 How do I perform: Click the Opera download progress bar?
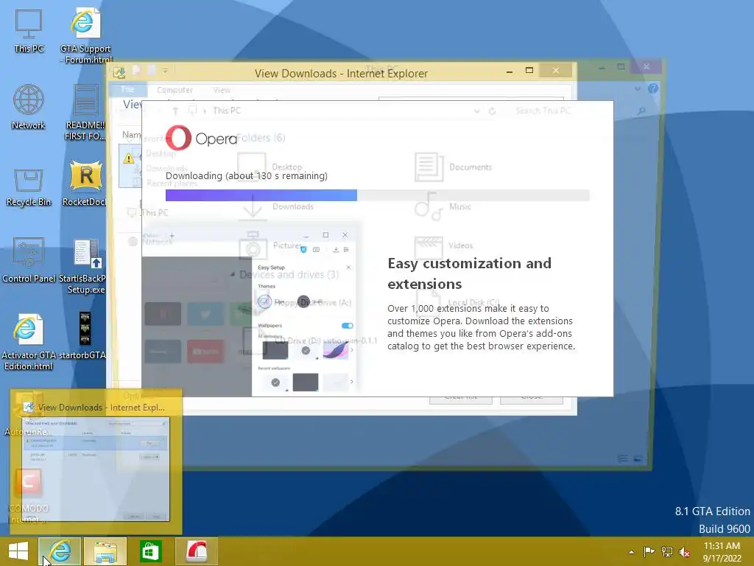tap(378, 195)
